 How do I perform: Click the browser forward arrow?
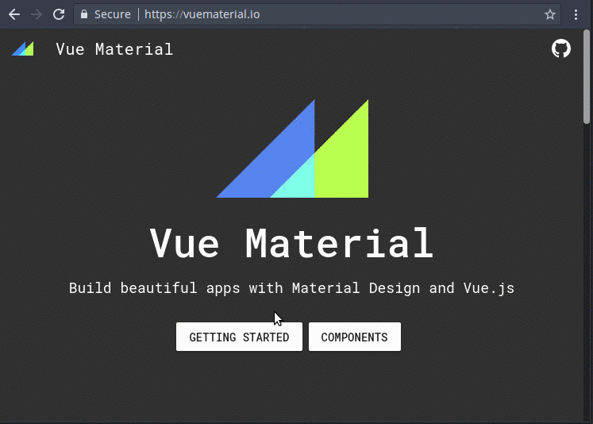pos(37,15)
